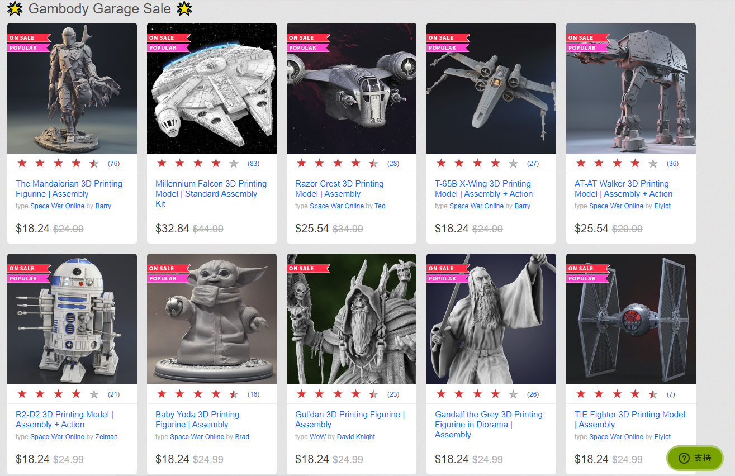The height and width of the screenshot is (476, 735).
Task: Open the Baby Yoda figurine picture
Action: coord(212,319)
